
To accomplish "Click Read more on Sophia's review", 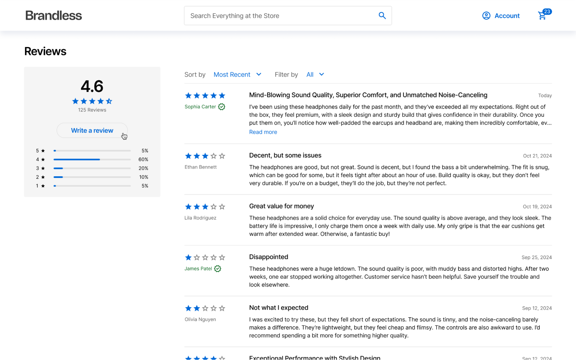I will click(x=263, y=132).
